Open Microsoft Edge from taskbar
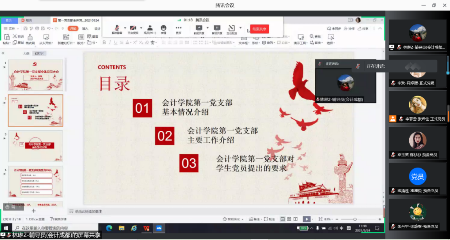The image size is (450, 240). click(x=109, y=228)
